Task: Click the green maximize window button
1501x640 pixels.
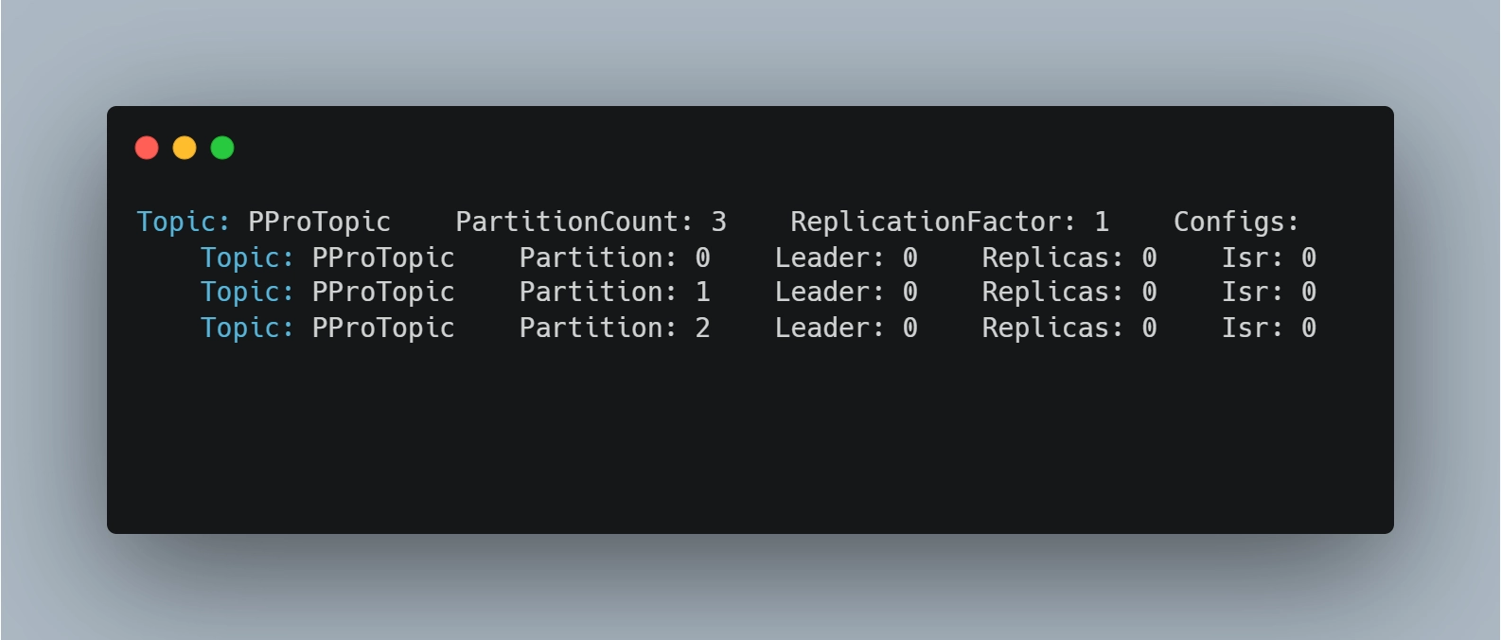Action: (x=222, y=148)
